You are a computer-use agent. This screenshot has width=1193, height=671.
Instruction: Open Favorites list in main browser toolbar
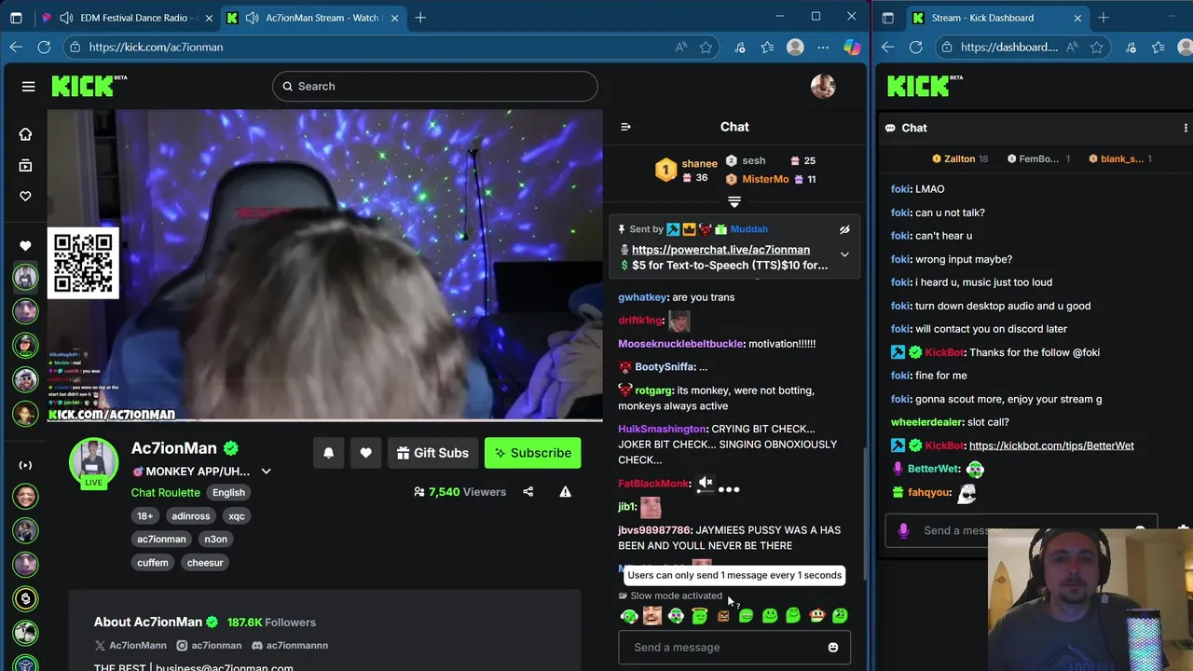pos(767,47)
